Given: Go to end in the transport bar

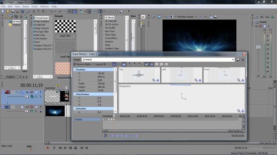Looking at the screenshot, I should 87,148.
